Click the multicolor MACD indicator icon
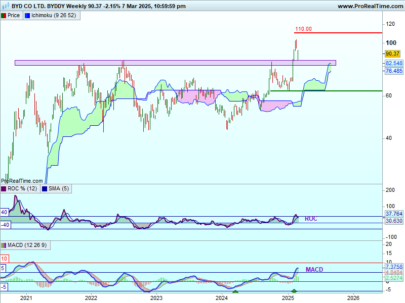This screenshot has height=303, width=405. 4,245
